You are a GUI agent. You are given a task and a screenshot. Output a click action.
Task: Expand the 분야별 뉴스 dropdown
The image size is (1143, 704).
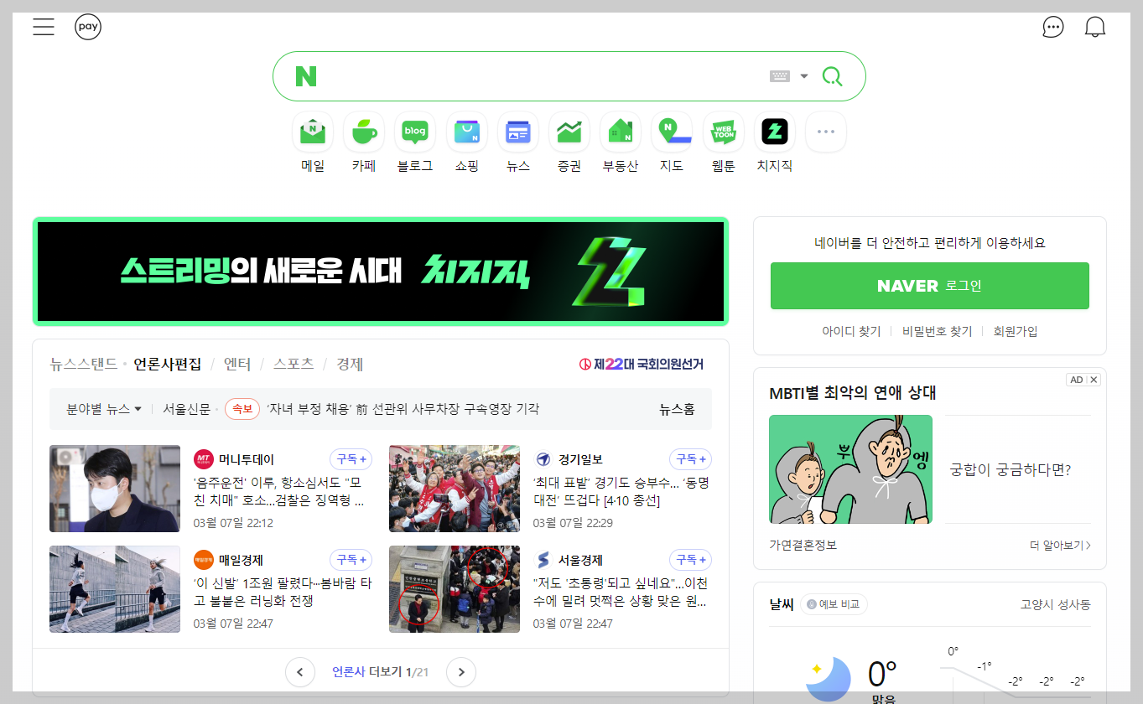(104, 409)
